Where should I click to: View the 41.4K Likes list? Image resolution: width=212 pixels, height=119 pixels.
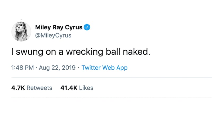77,88
